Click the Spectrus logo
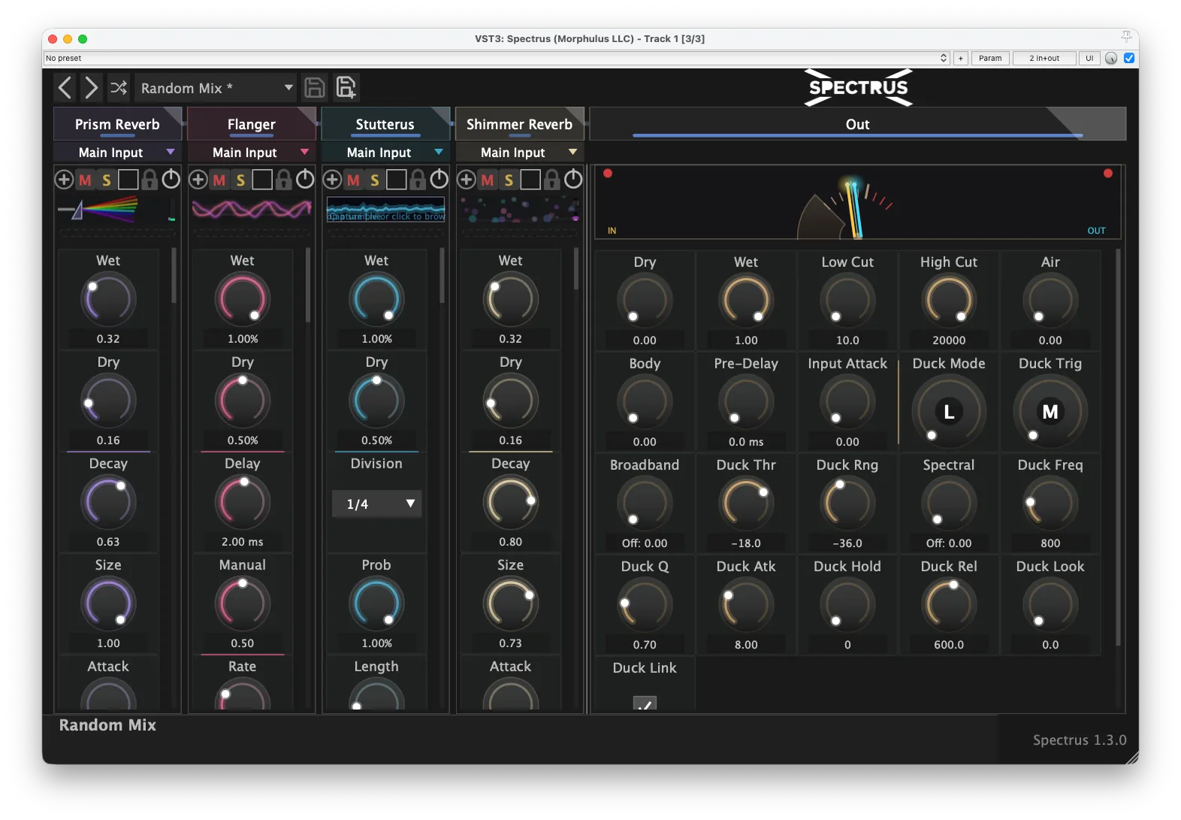Viewport: 1181px width, 820px height. tap(859, 87)
